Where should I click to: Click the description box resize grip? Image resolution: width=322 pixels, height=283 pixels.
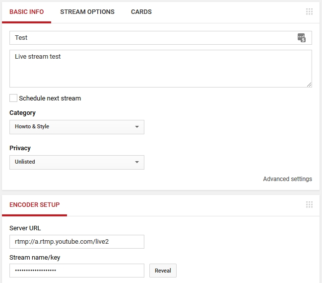309,85
